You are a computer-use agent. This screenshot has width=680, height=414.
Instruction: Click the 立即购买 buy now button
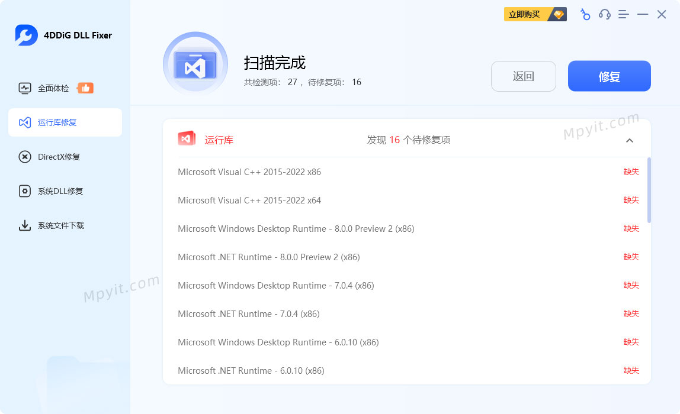coord(535,14)
